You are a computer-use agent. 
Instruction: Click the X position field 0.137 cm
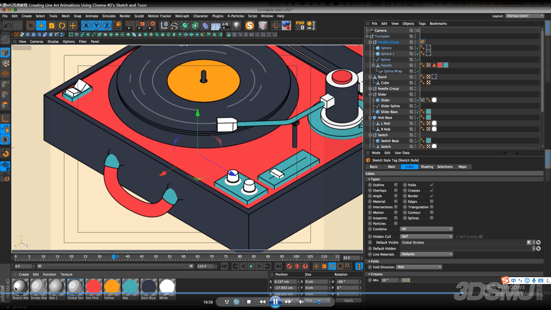[x=286, y=282]
